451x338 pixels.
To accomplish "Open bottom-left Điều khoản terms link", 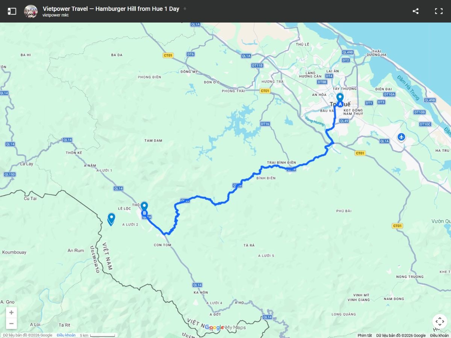I will (66, 335).
